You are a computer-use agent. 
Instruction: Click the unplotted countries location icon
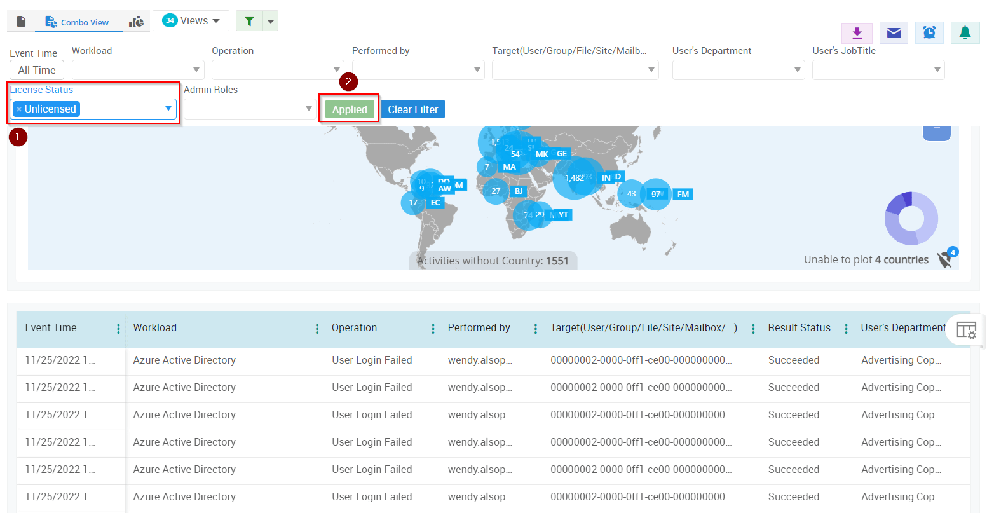click(x=945, y=259)
